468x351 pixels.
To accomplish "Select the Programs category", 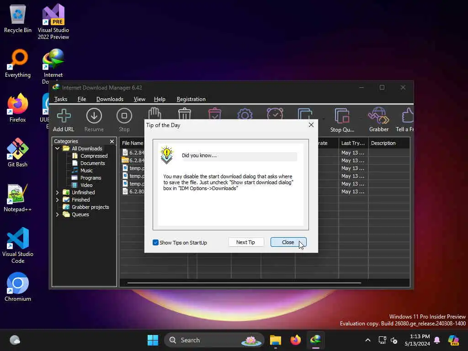I will pos(91,178).
